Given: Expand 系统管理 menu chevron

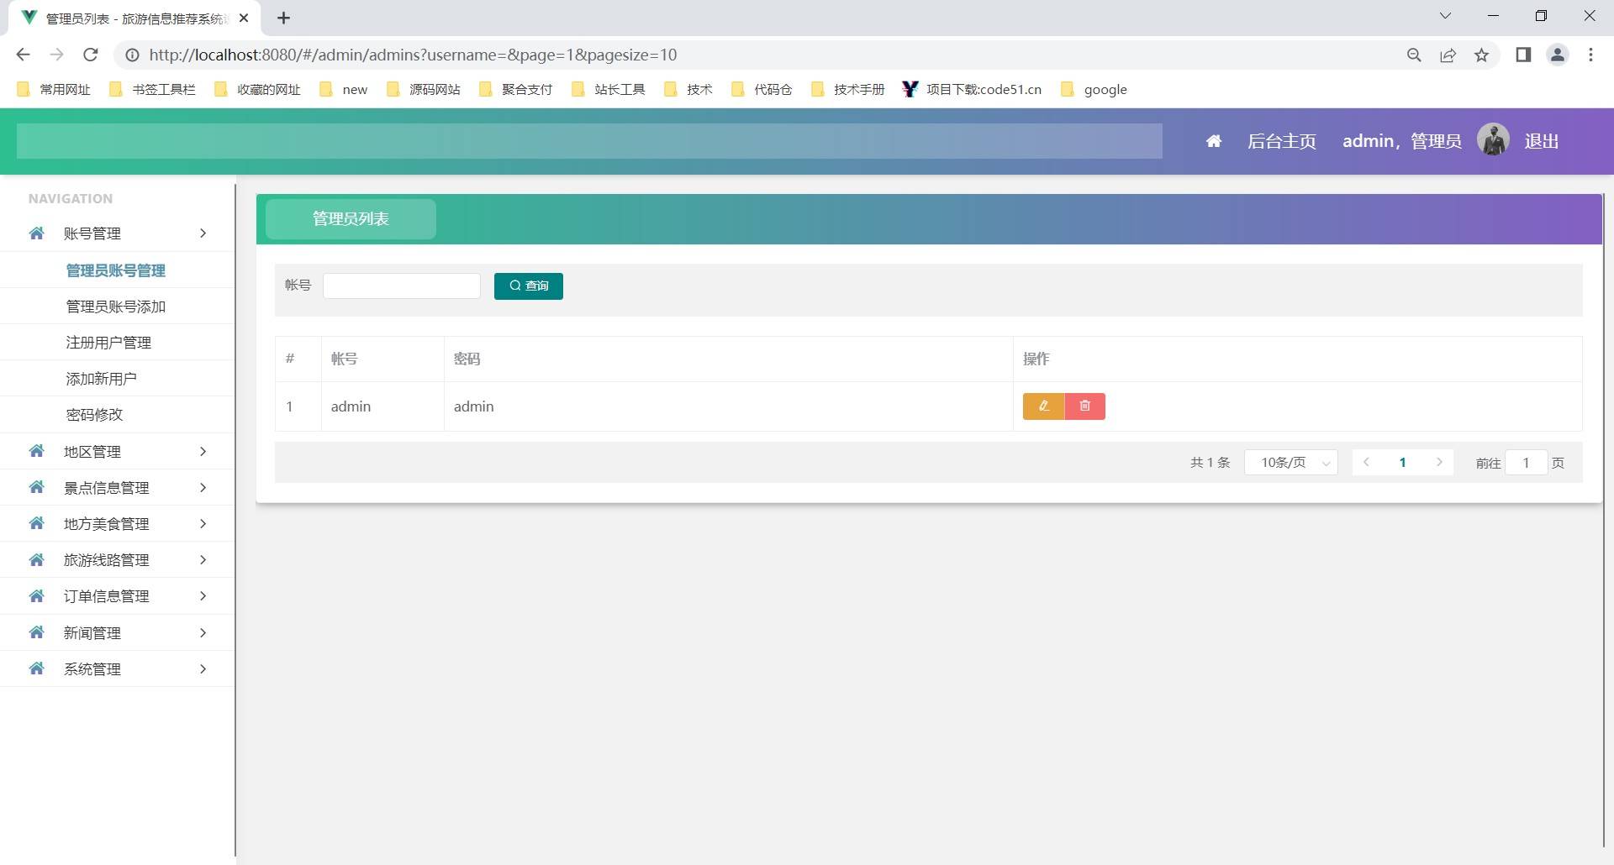Looking at the screenshot, I should click(x=203, y=668).
